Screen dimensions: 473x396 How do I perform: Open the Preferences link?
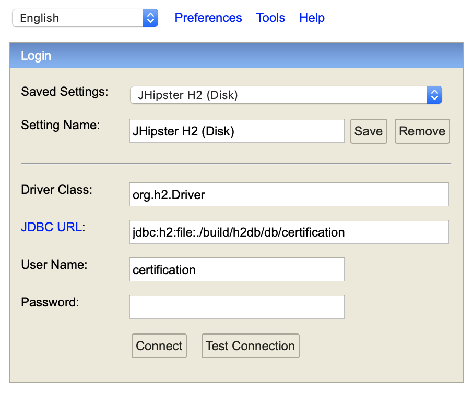tap(208, 18)
